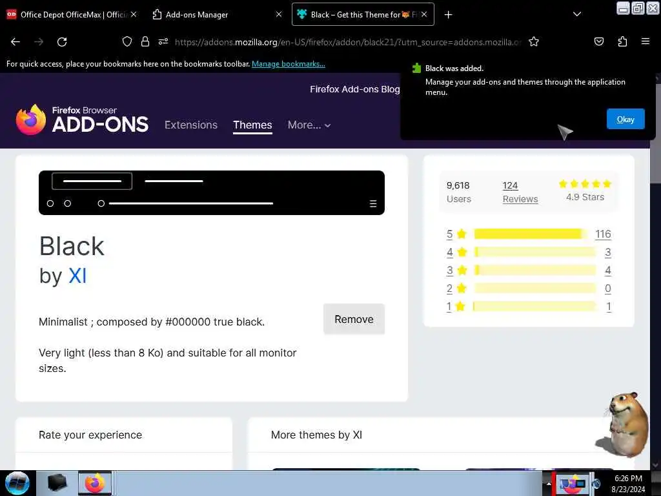Go to the Extensions section
Viewport: 661px width, 496px height.
coord(191,125)
